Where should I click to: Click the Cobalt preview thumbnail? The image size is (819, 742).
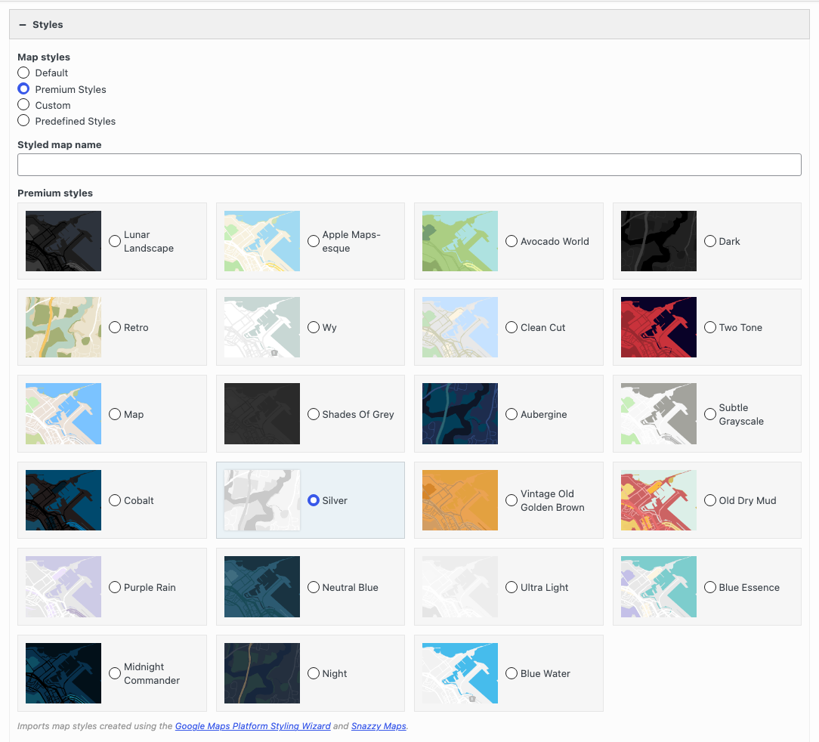(x=63, y=500)
